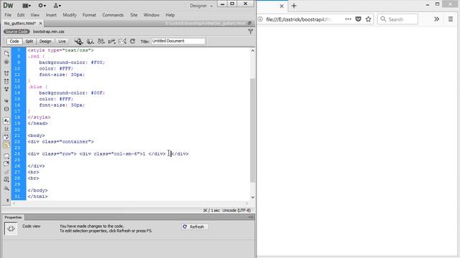The image size is (460, 258).
Task: Open the Extend Dreamweaver gear dropdown
Action: point(42,6)
